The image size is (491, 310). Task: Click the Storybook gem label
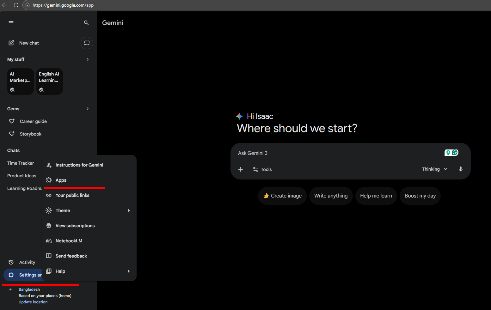(31, 134)
